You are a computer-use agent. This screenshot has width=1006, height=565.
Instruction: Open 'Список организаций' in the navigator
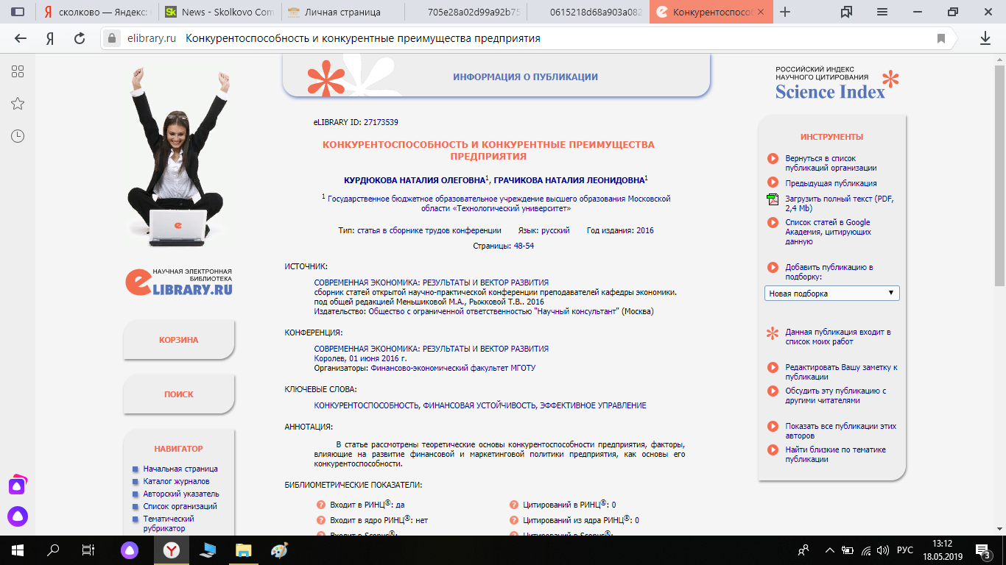[x=180, y=506]
